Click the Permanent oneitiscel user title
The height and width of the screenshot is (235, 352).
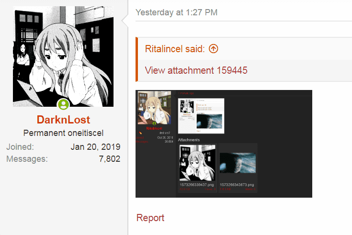pyautogui.click(x=63, y=133)
